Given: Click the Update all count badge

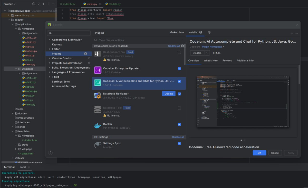Looking at the screenshot, I should [x=182, y=46].
